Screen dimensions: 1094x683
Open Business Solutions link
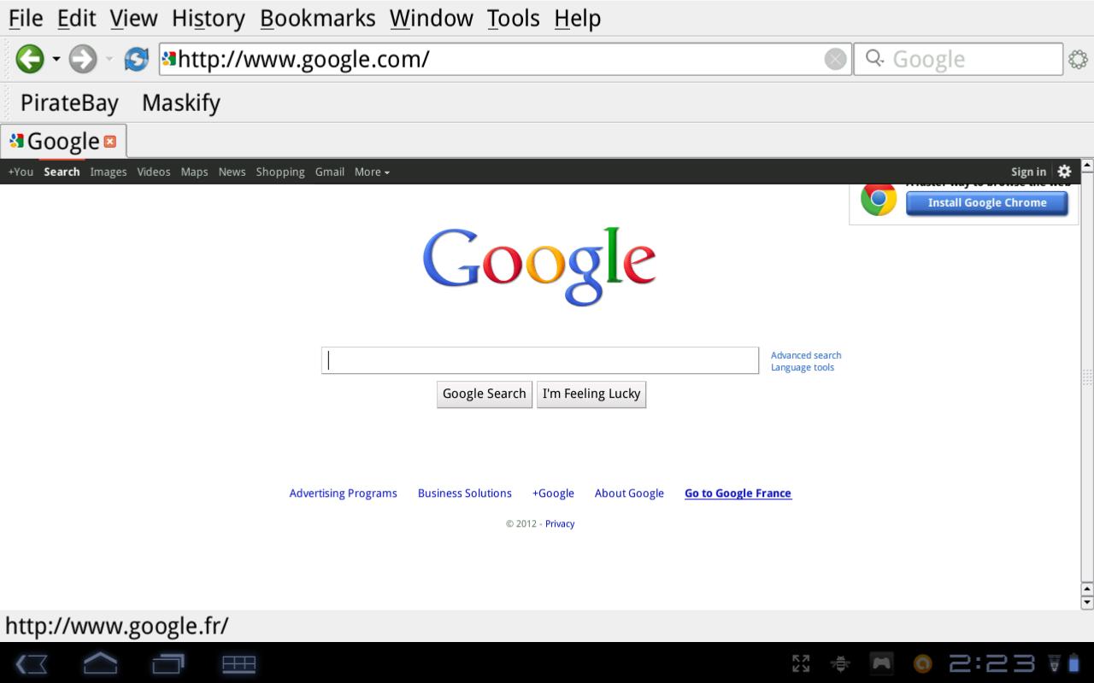click(465, 493)
